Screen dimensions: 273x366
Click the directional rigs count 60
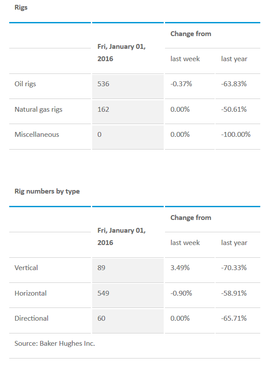pyautogui.click(x=101, y=318)
